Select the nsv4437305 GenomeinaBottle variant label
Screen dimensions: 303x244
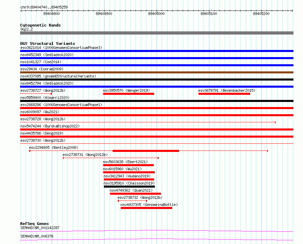coord(149,205)
